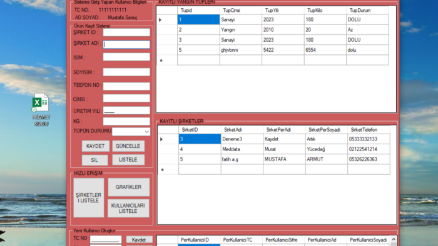Click the SİL button
The height and width of the screenshot is (246, 438).
pos(94,160)
